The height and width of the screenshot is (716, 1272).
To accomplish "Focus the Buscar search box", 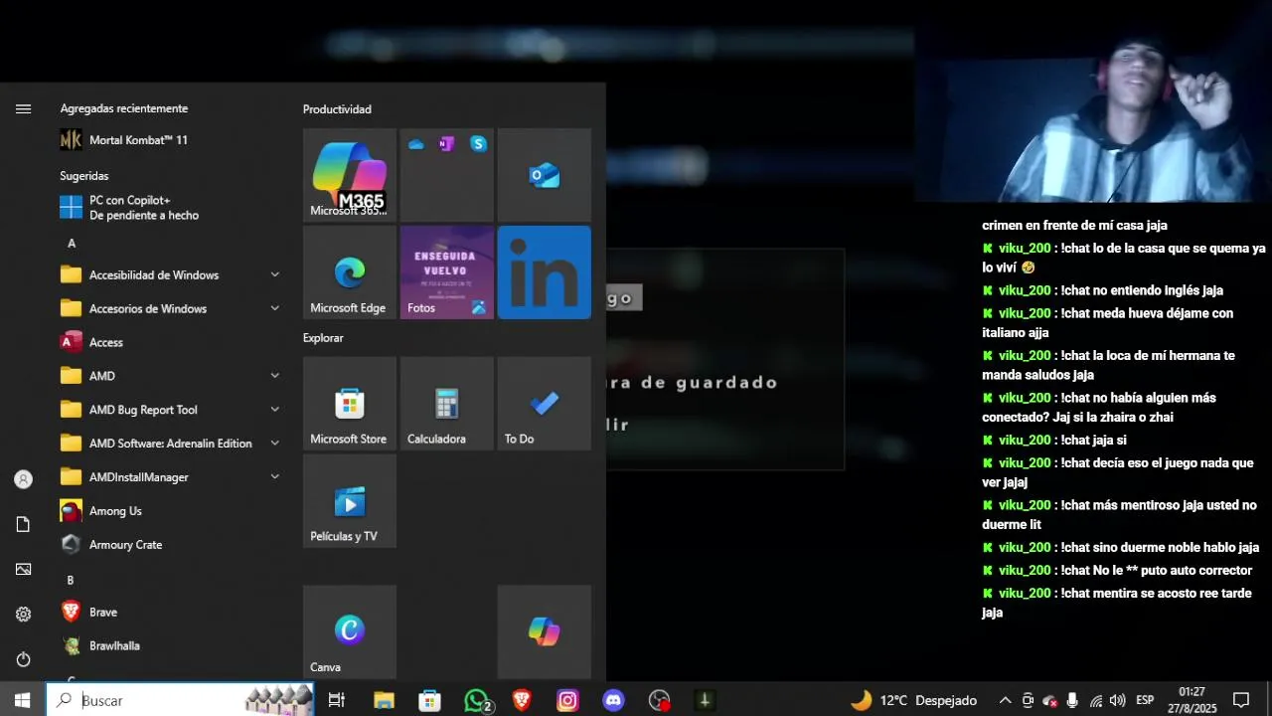I will [181, 700].
